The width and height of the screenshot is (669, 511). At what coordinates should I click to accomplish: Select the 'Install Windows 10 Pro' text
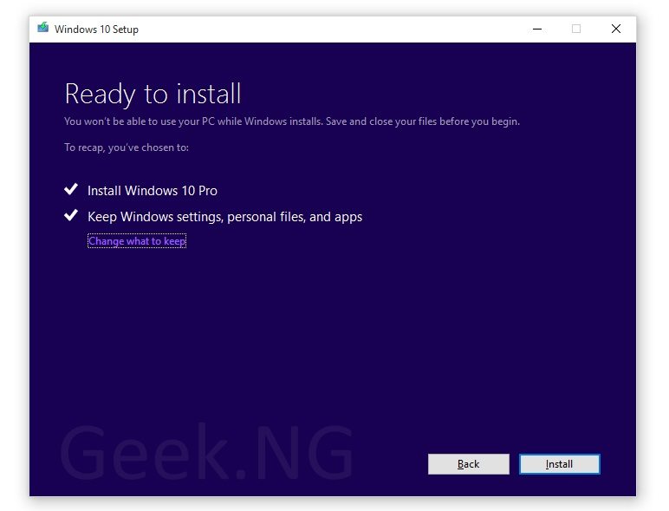point(153,191)
